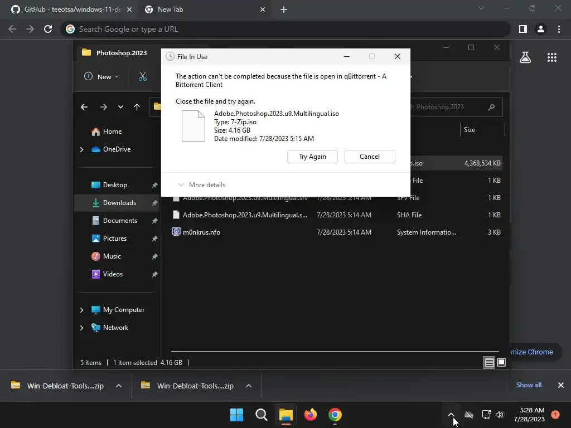This screenshot has width=571, height=428.
Task: Open Chrome Labs flask icon
Action: pyautogui.click(x=525, y=57)
